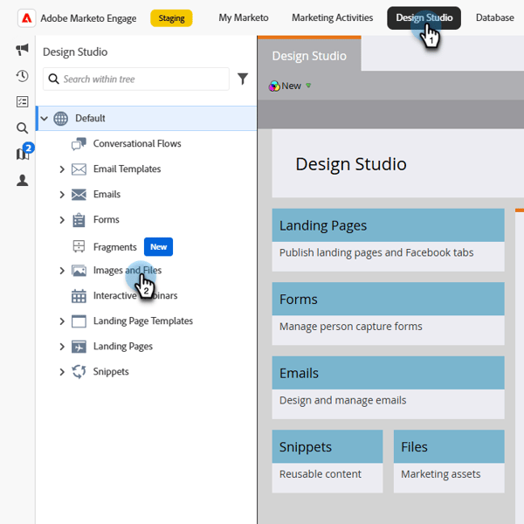The width and height of the screenshot is (524, 524).
Task: Open the Files marketing assets tile
Action: (449, 461)
